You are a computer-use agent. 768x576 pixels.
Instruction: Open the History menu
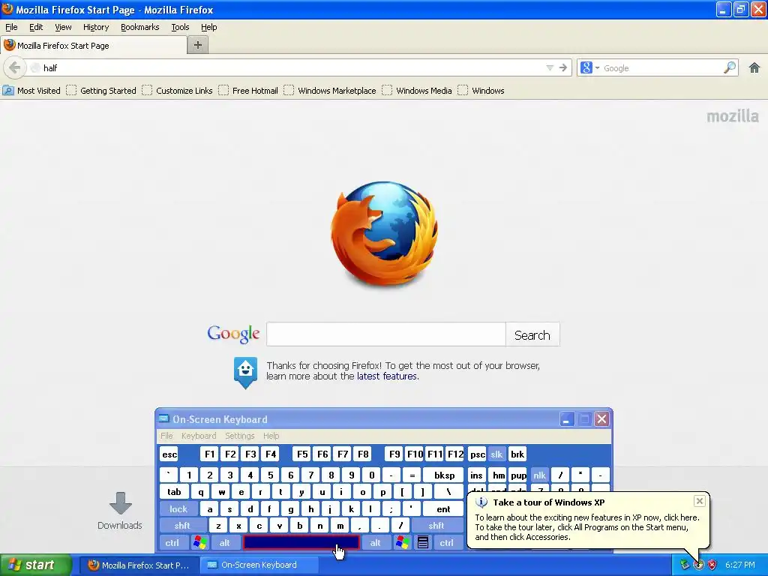pos(96,27)
